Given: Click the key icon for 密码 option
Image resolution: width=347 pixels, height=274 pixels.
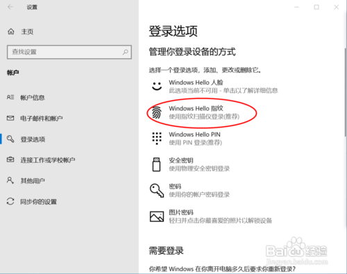Looking at the screenshot, I should (157, 191).
